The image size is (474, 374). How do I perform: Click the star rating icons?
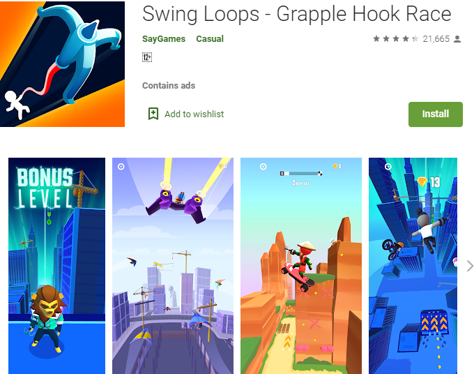[396, 39]
